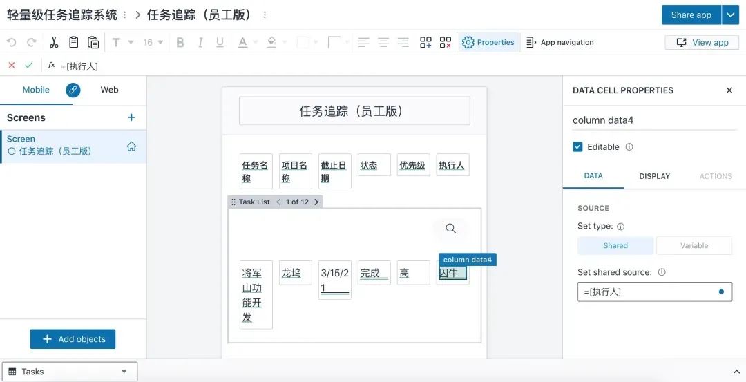Click the Add objects button
746x382 pixels.
point(73,339)
